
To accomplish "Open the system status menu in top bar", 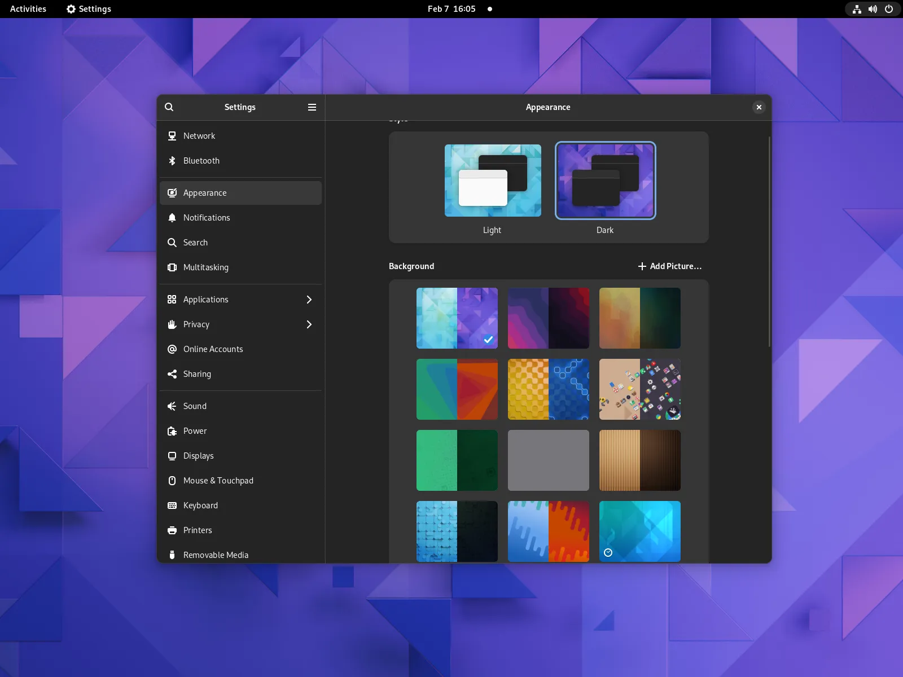I will [x=873, y=9].
